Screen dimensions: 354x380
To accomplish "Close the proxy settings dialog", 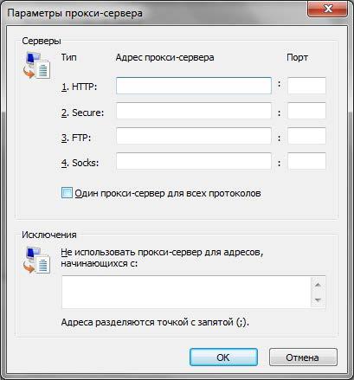I will pyautogui.click(x=327, y=9).
